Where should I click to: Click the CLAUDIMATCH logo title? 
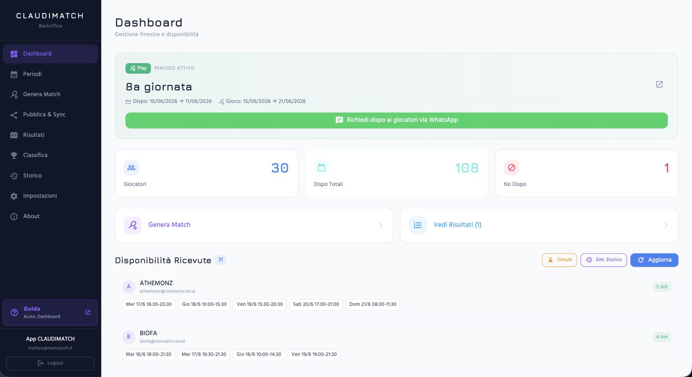click(x=50, y=16)
